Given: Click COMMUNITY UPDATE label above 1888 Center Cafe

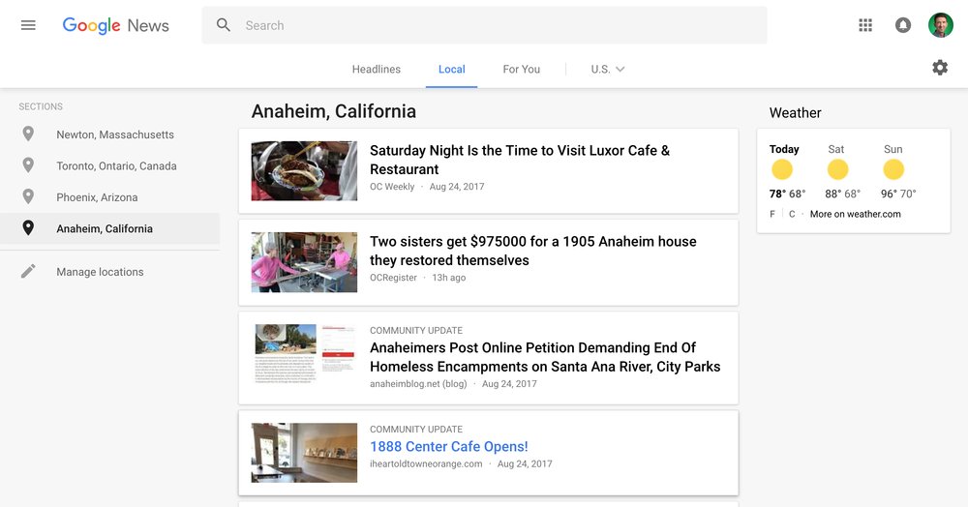Looking at the screenshot, I should point(416,430).
